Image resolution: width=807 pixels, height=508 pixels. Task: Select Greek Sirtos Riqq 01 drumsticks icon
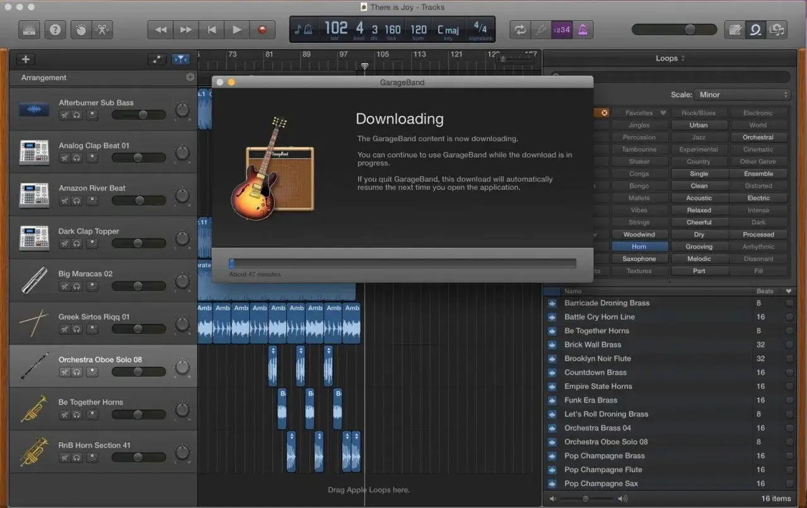(x=35, y=323)
